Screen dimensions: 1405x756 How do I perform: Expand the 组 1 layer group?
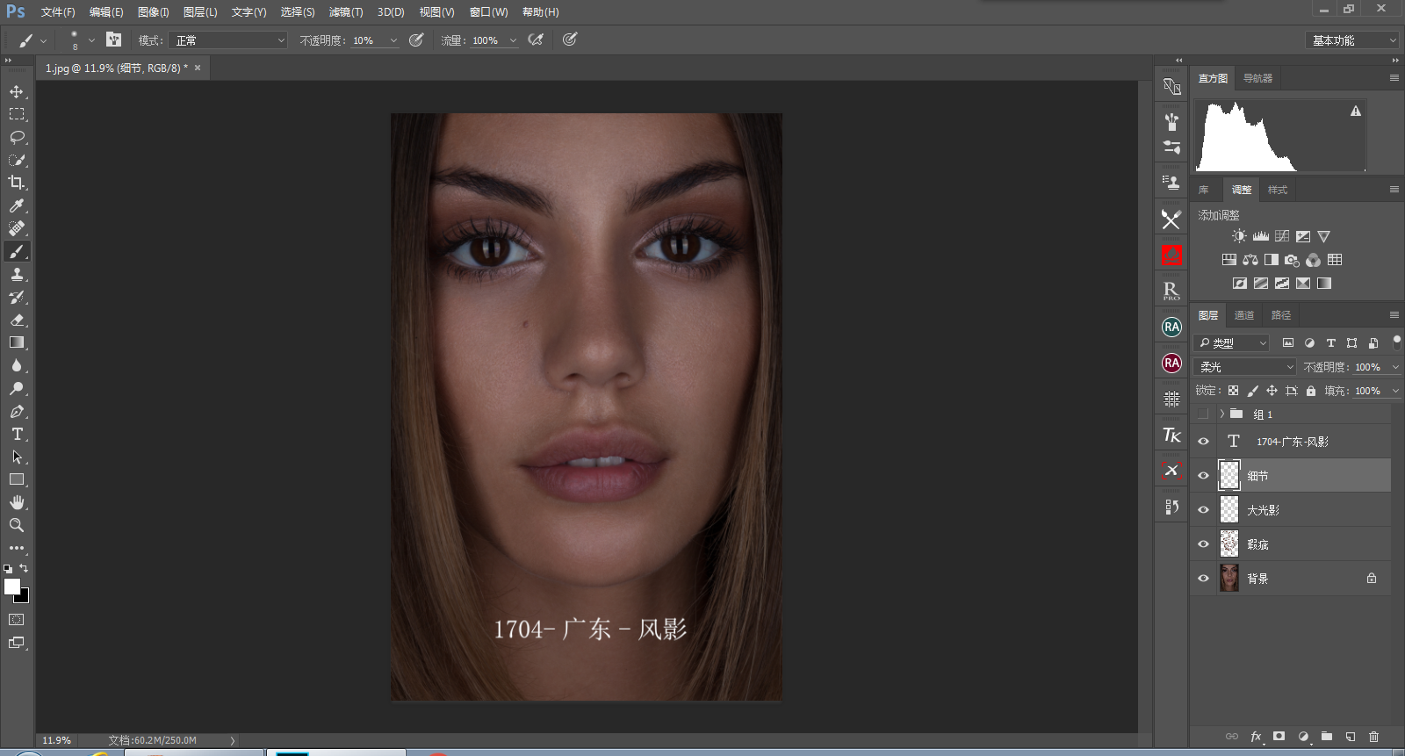[1221, 414]
